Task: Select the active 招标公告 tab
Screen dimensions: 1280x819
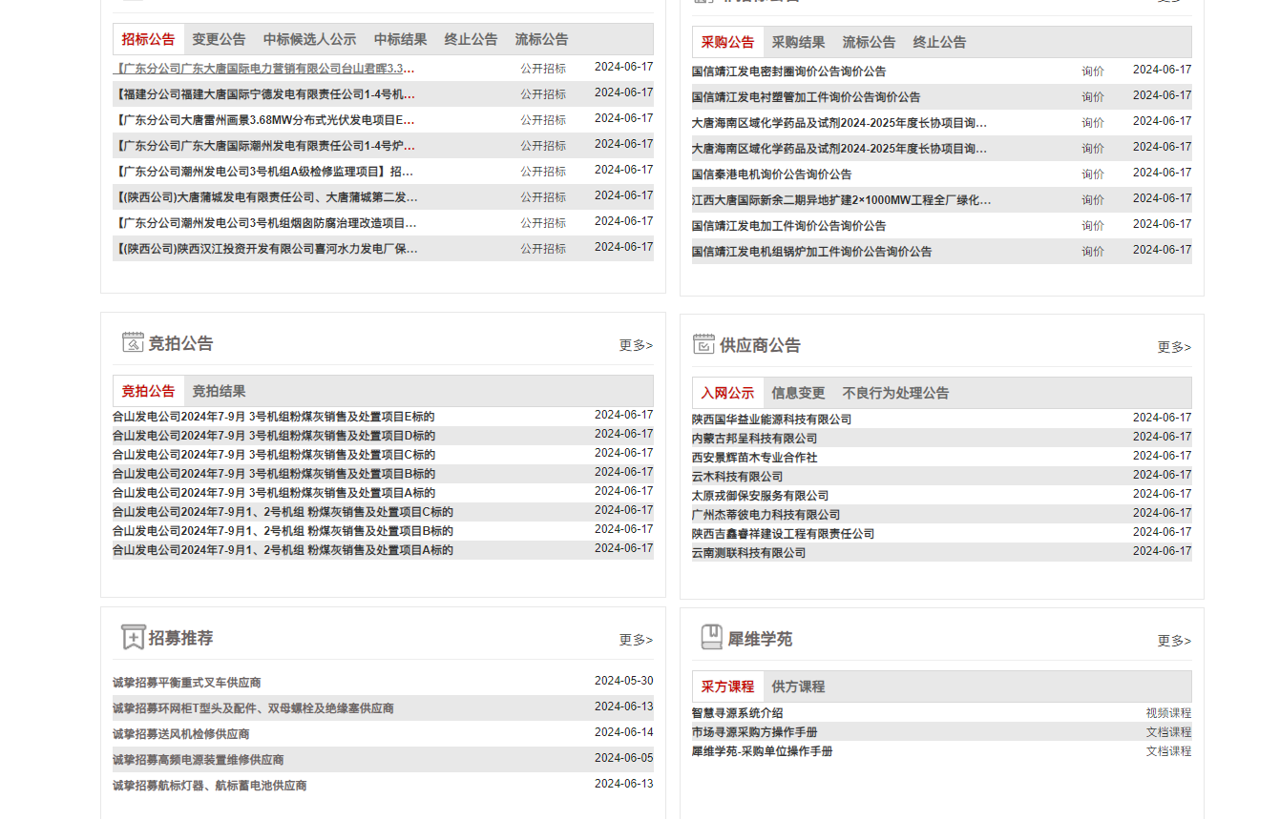Action: [x=149, y=39]
